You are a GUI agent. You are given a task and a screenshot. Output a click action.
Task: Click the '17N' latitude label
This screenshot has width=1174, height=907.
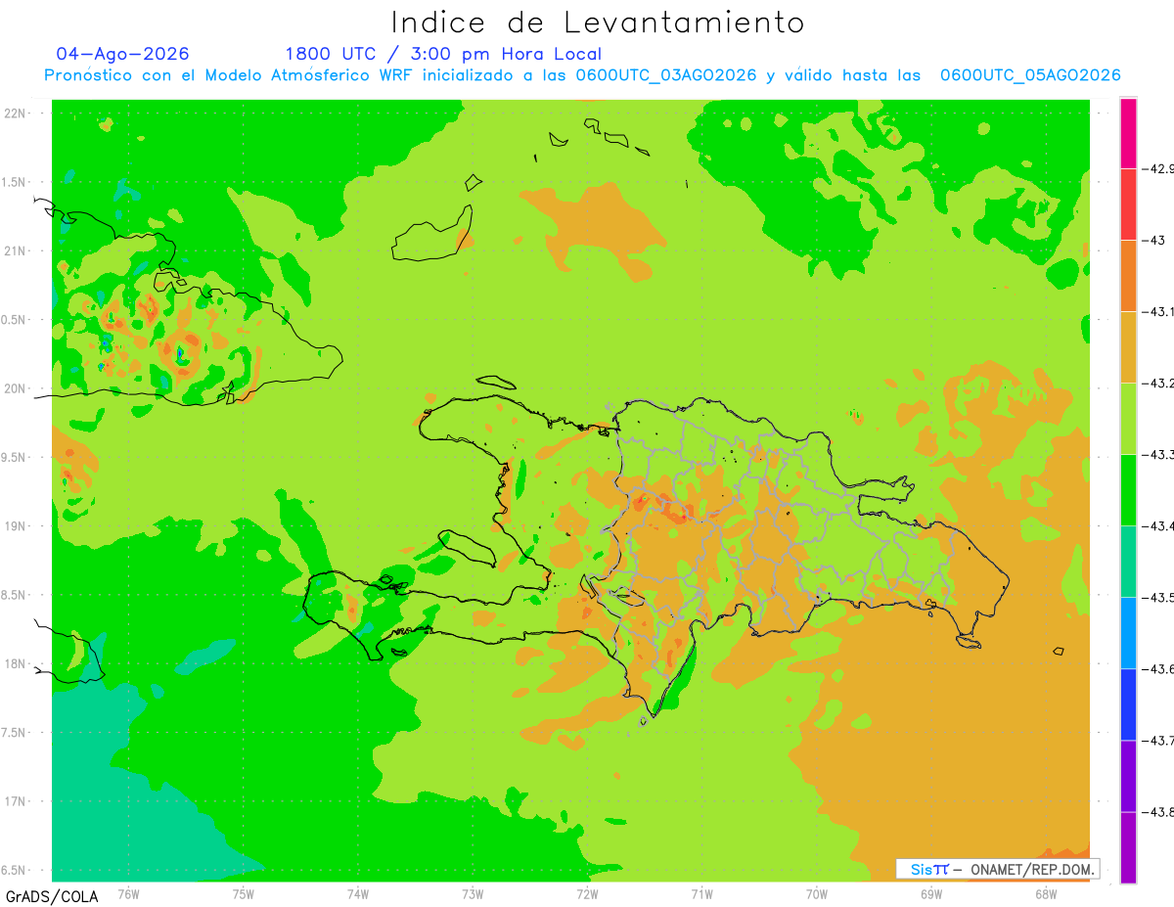click(x=15, y=801)
